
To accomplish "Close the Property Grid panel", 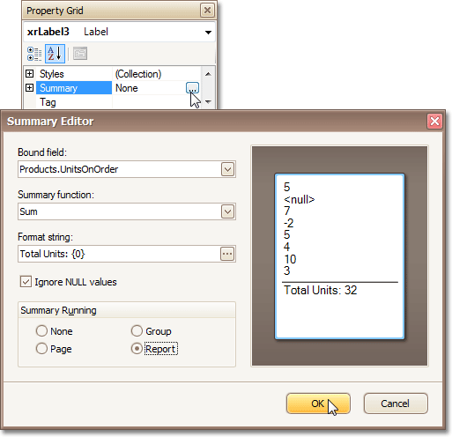I will (207, 11).
